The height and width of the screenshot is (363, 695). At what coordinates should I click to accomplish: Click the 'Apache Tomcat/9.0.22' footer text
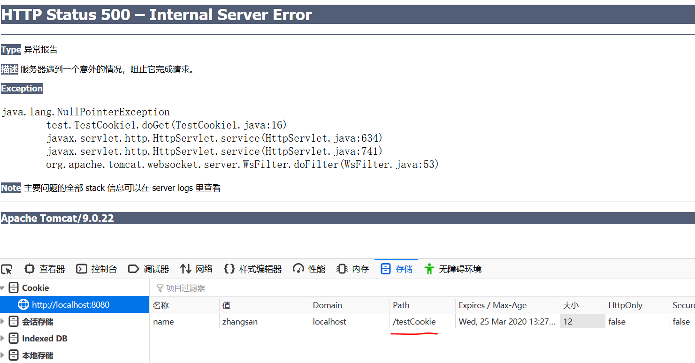[x=57, y=218]
